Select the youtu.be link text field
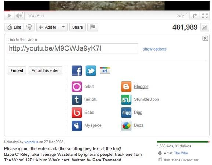The width and height of the screenshot is (212, 165). click(x=73, y=48)
